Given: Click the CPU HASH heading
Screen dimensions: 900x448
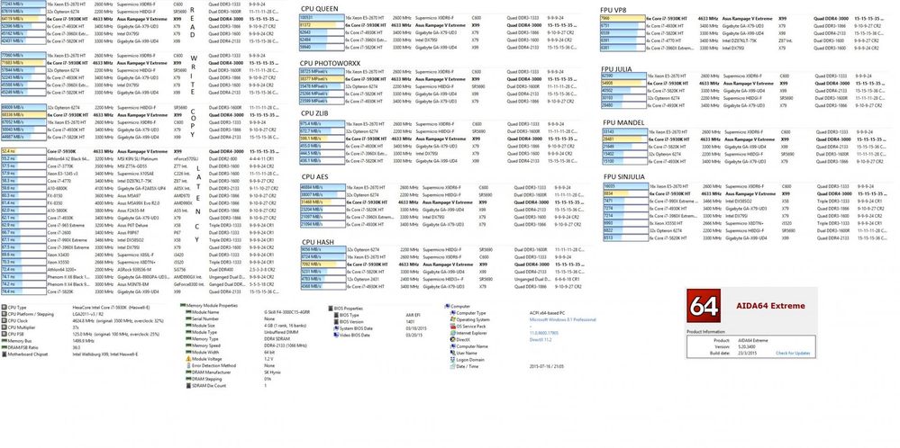Looking at the screenshot, I should pos(317,242).
